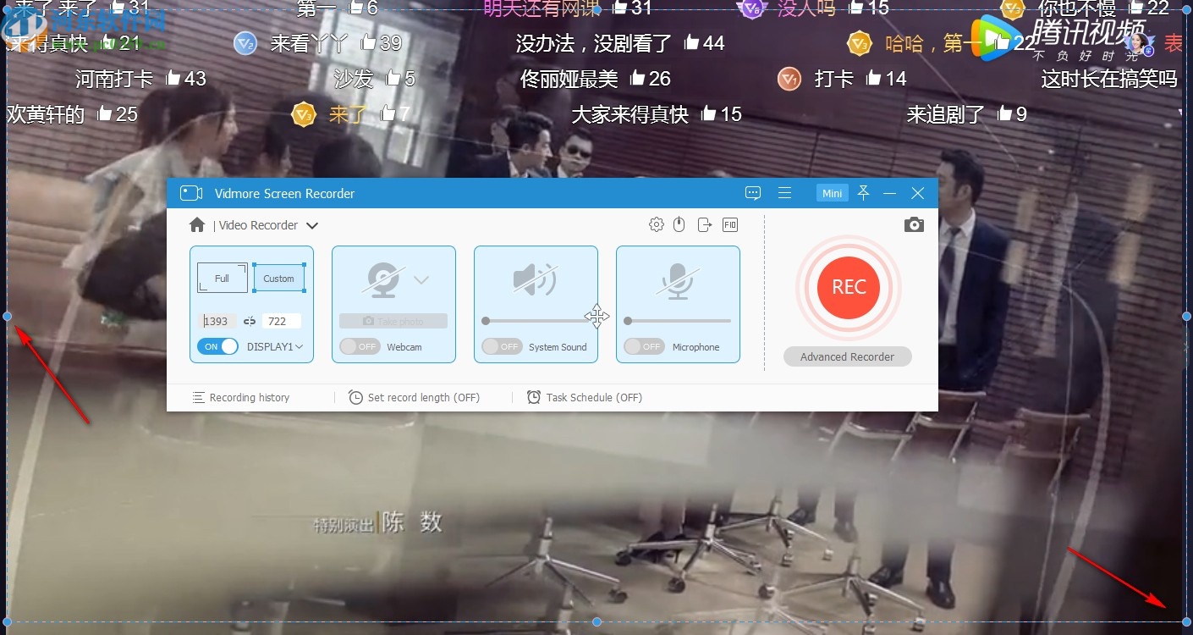Open Advanced Recorder options

[847, 356]
